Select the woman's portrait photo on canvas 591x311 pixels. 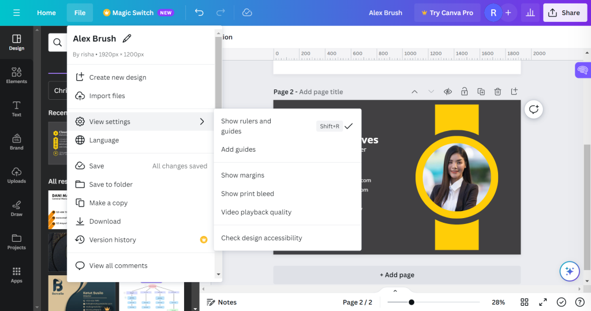pyautogui.click(x=457, y=178)
